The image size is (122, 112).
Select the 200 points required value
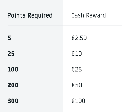tap(13, 85)
